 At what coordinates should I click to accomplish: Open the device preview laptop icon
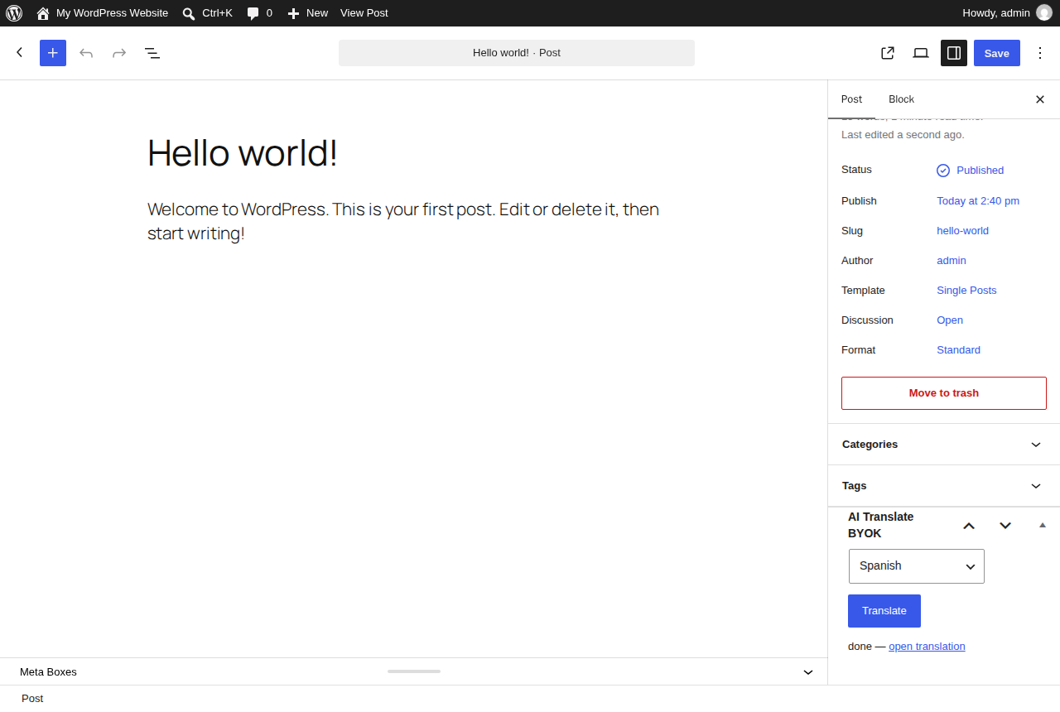921,53
